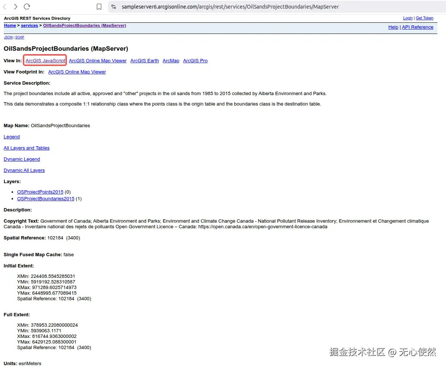Click Initial Extent XMin: 224408.5545285031
The image size is (446, 367).
point(46,276)
